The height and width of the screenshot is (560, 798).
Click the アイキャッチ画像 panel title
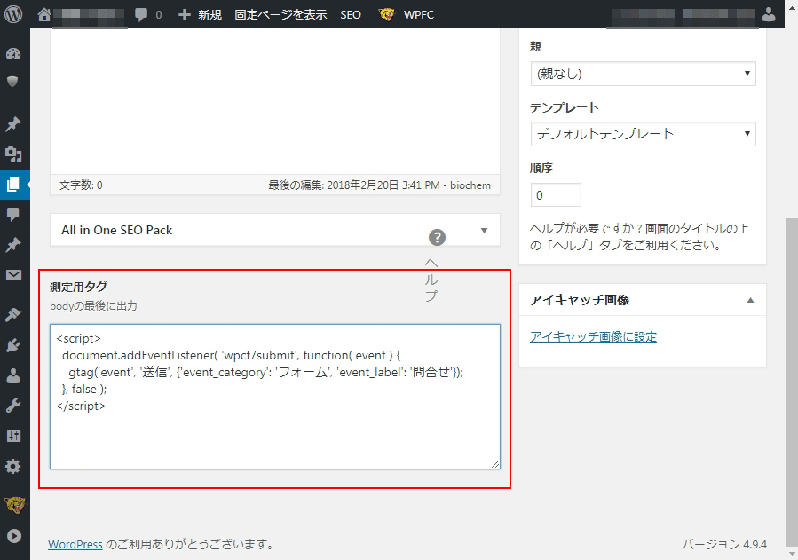click(580, 300)
